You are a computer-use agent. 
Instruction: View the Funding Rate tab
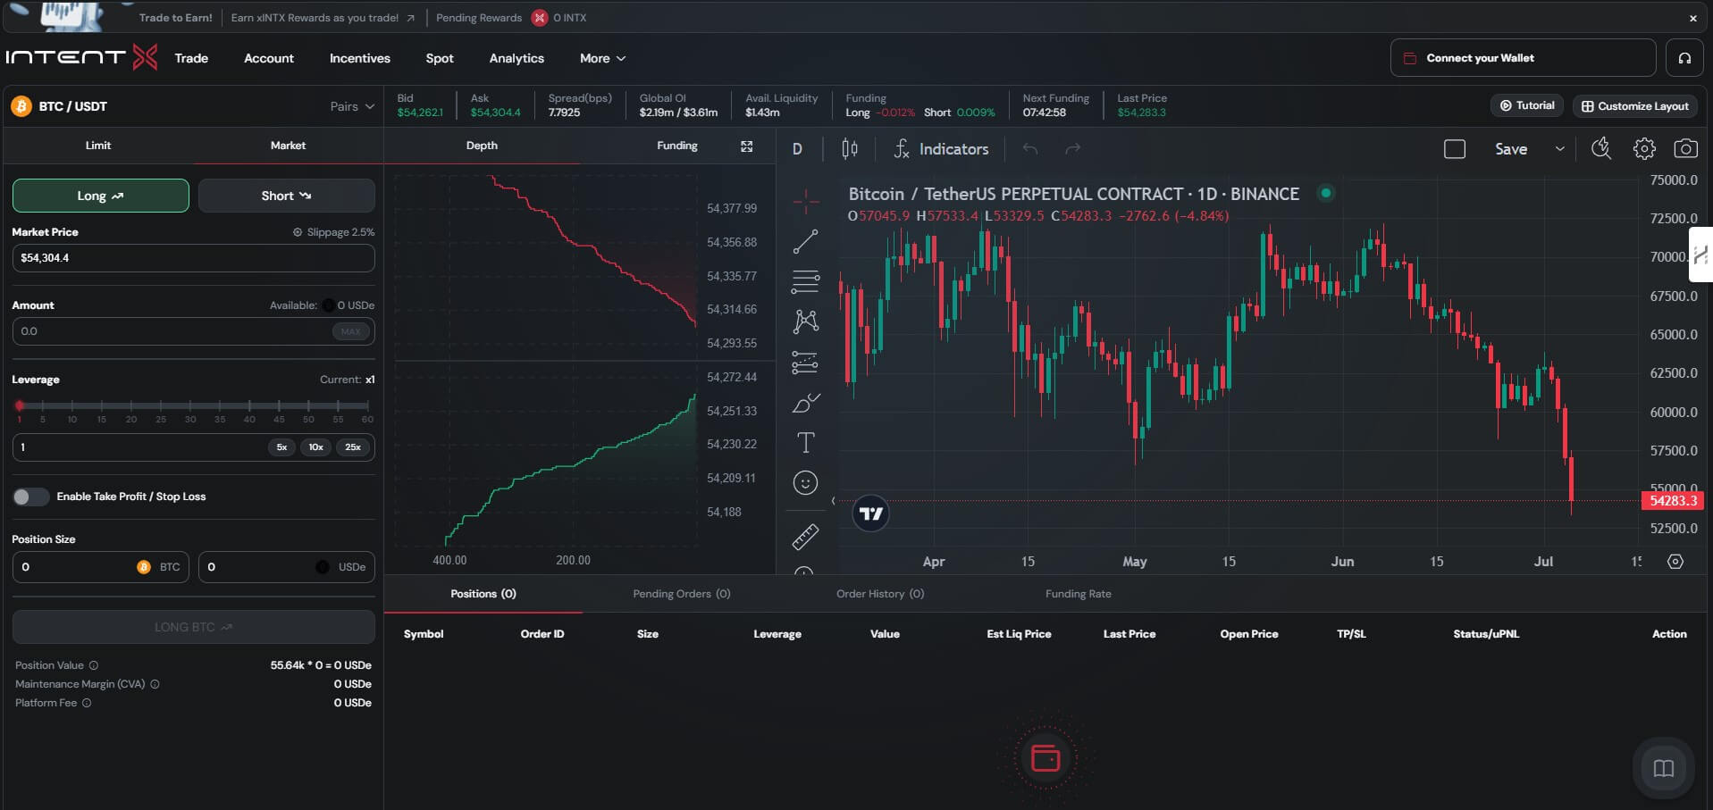click(1079, 594)
